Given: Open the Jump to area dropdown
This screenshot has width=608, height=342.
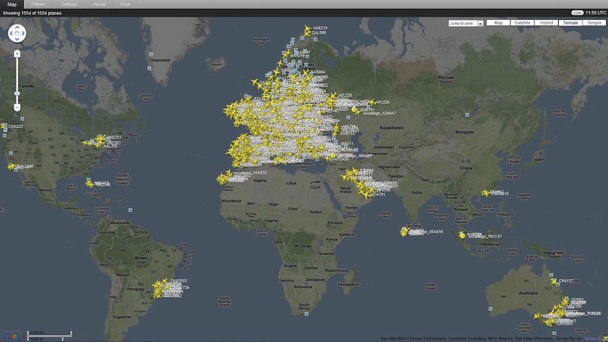Looking at the screenshot, I should (x=465, y=23).
